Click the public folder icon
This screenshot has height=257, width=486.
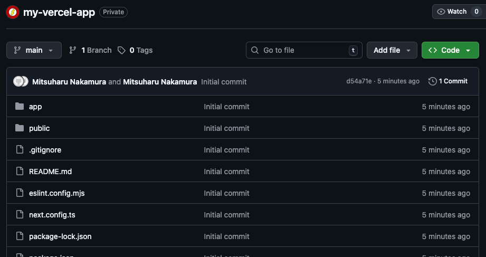20,128
